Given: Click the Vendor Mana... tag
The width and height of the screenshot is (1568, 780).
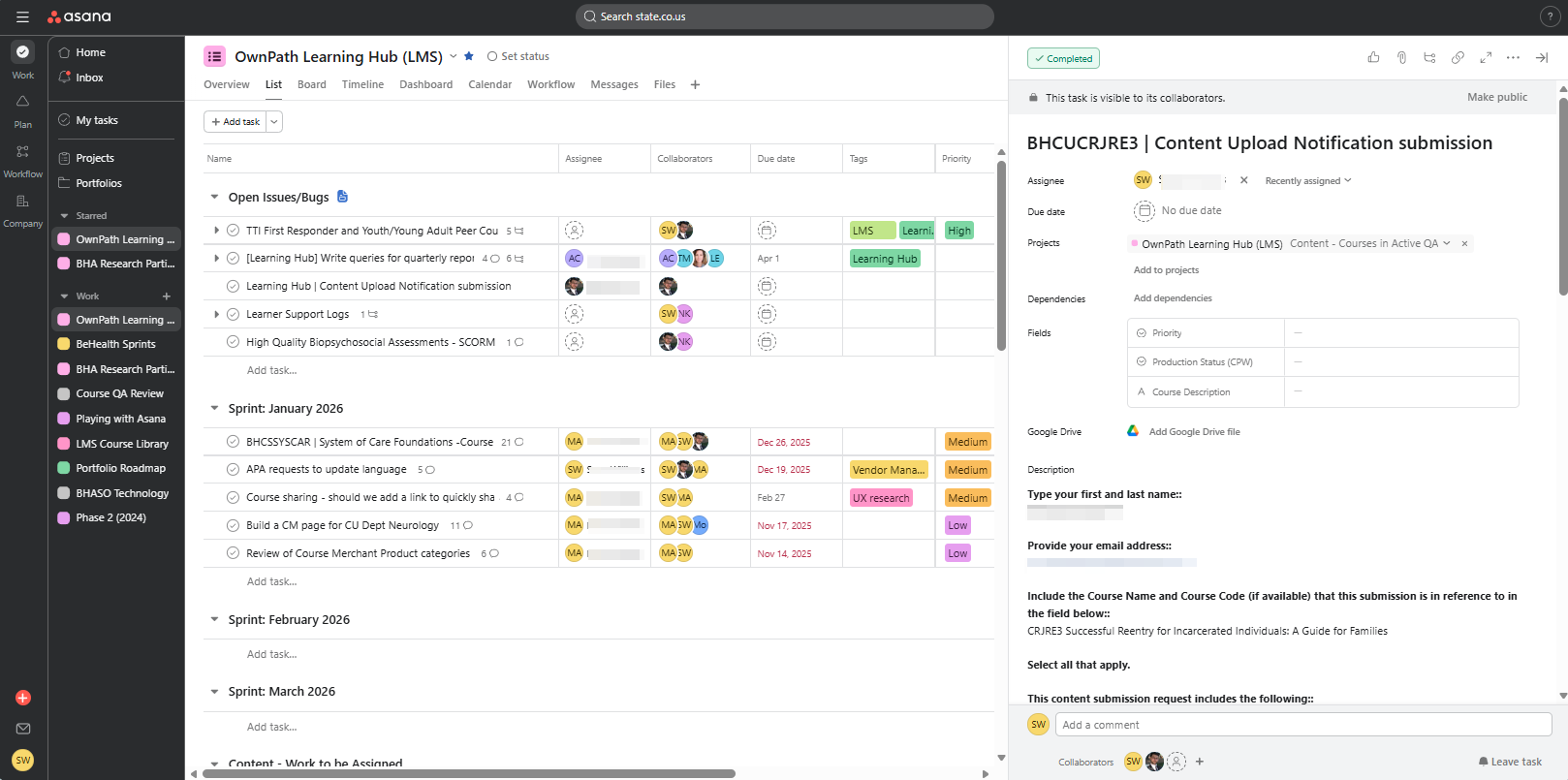Looking at the screenshot, I should (x=889, y=470).
